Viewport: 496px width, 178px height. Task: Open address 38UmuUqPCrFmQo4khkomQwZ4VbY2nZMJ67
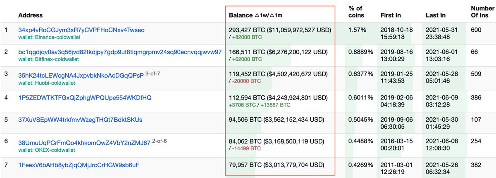click(84, 143)
